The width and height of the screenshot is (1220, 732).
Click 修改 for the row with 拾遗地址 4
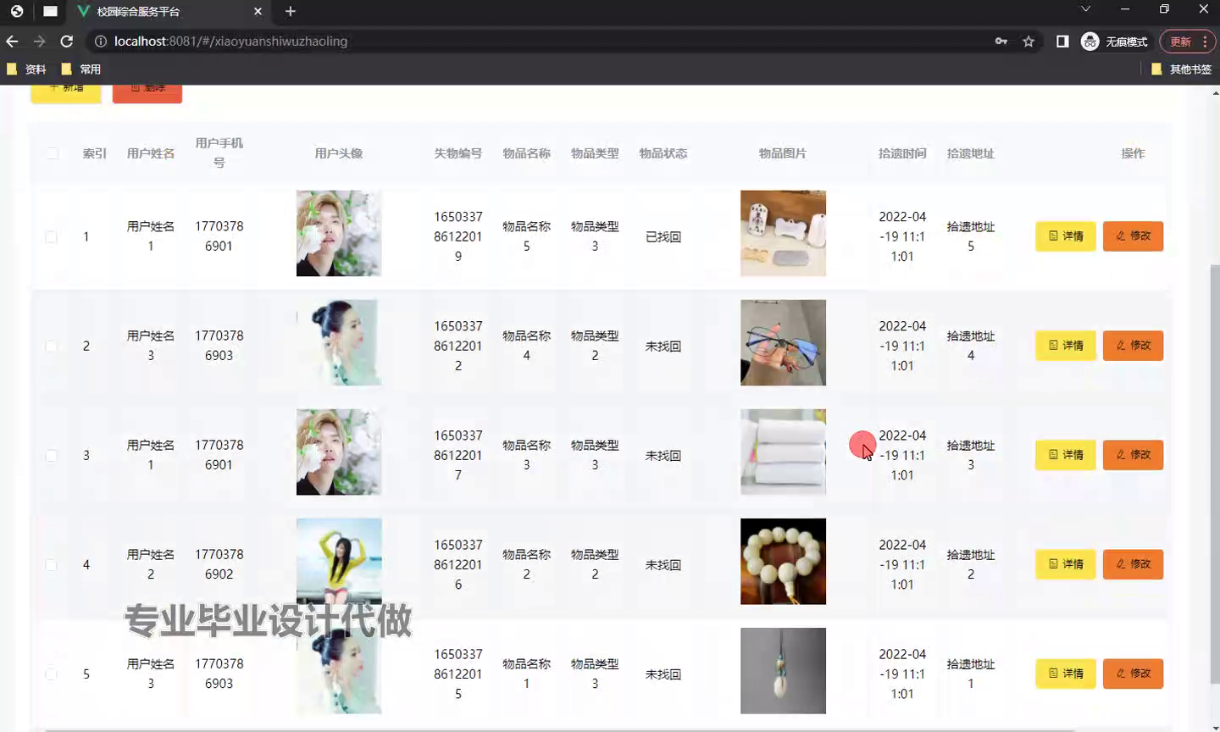[1133, 346]
